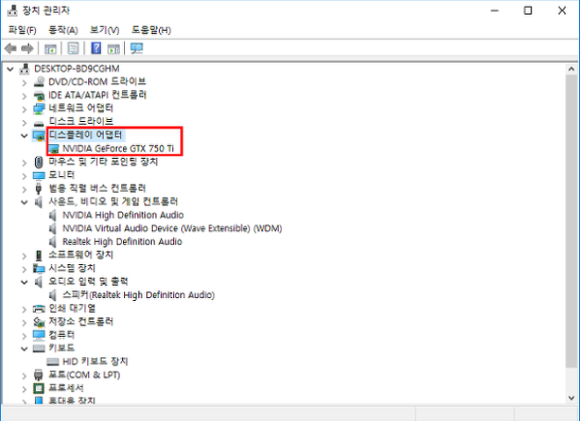Collapse the 키보드 node
This screenshot has width=581, height=421.
coord(24,348)
